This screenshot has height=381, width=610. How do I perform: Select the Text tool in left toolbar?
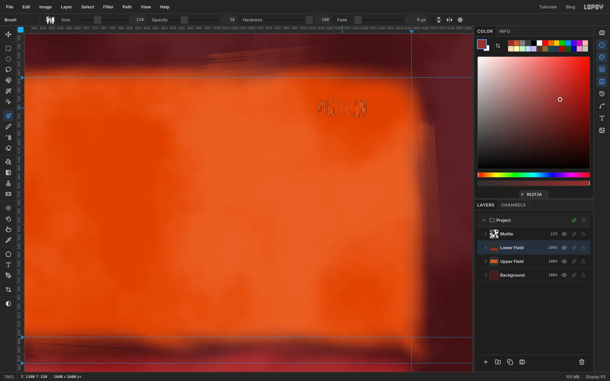8,265
